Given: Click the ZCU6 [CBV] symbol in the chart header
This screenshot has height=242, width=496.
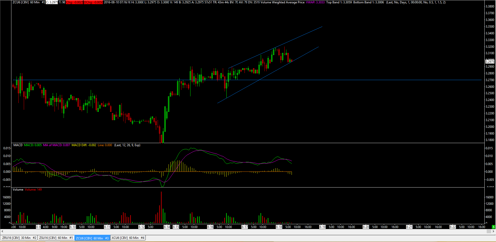Looking at the screenshot, I should tap(21, 2).
